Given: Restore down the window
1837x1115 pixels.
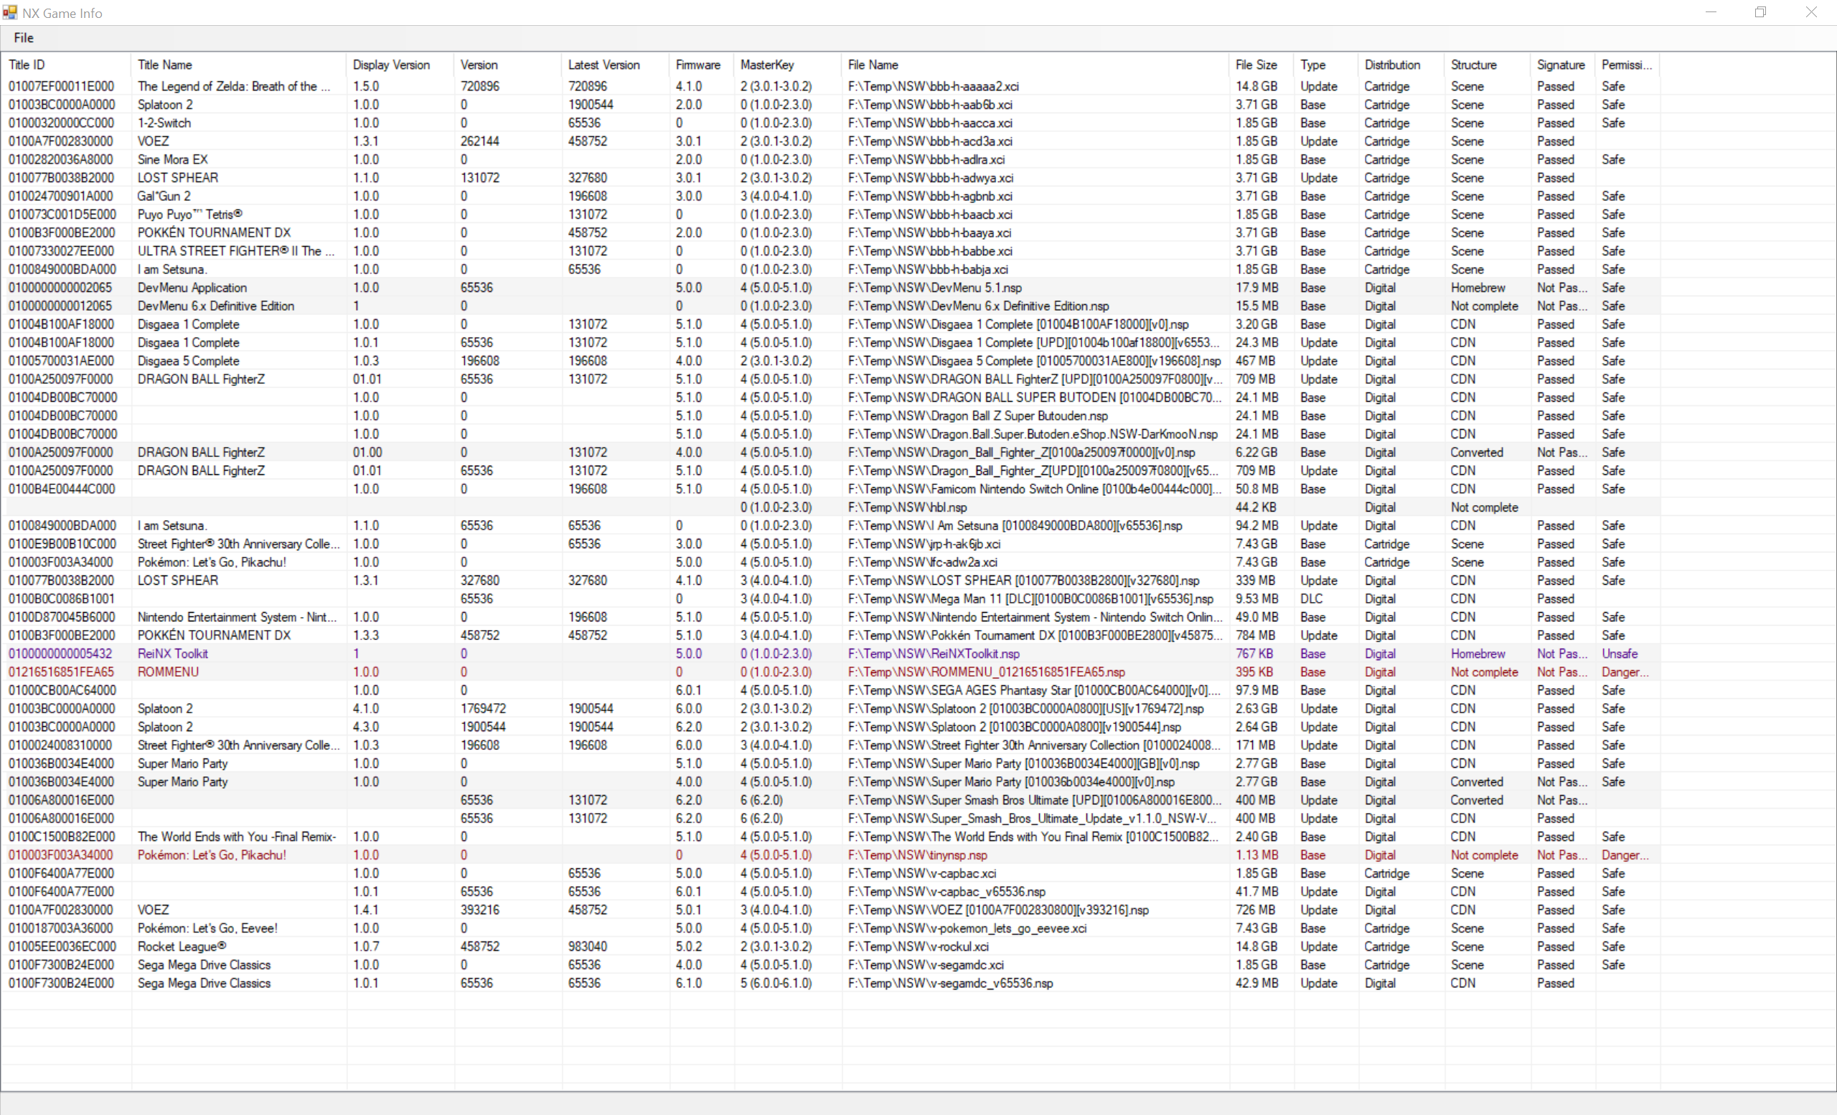Looking at the screenshot, I should point(1760,12).
